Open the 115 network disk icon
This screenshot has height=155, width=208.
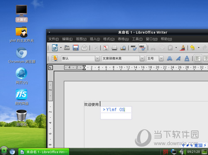(x=22, y=97)
